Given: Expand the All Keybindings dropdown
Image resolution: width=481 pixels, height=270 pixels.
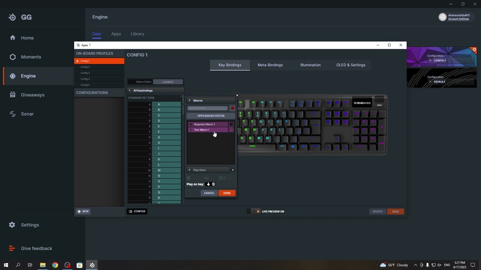Looking at the screenshot, I should coord(156,90).
